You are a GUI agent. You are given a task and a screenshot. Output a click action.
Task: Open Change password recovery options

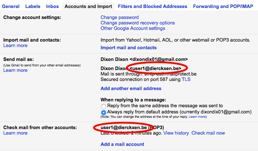(x=138, y=23)
